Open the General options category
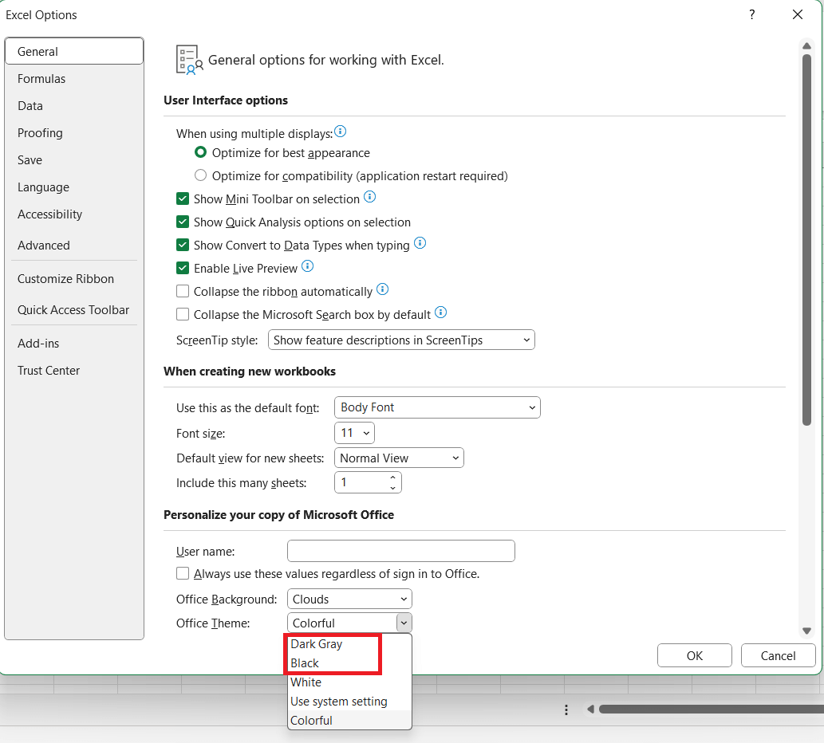 (x=74, y=52)
